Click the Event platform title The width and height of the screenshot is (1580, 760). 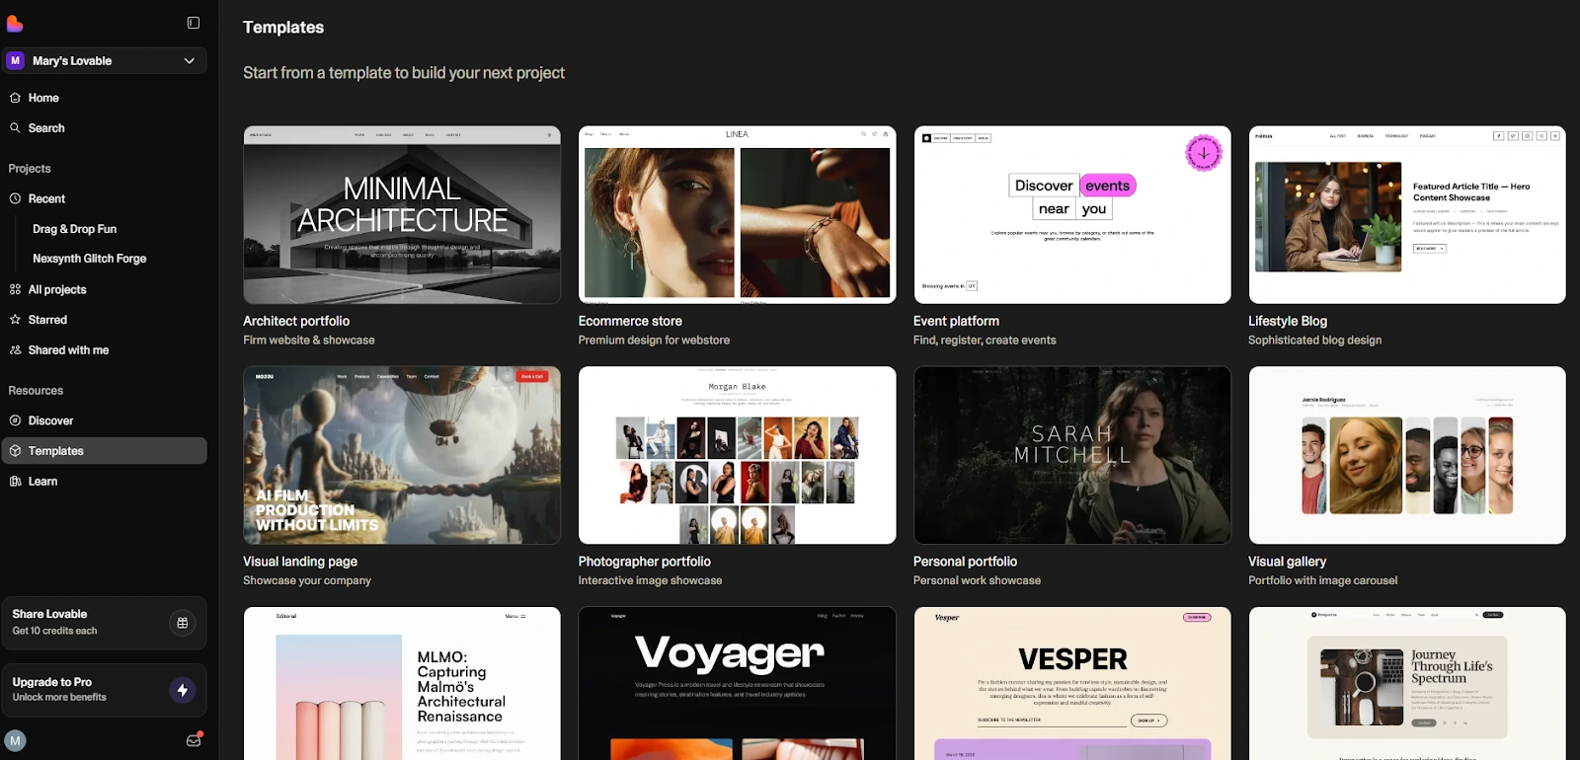tap(956, 321)
